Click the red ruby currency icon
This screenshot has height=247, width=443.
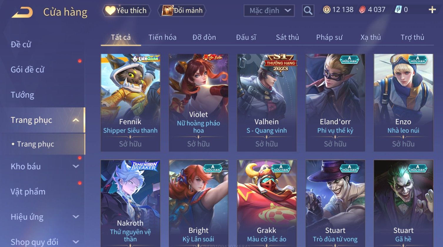pos(362,10)
